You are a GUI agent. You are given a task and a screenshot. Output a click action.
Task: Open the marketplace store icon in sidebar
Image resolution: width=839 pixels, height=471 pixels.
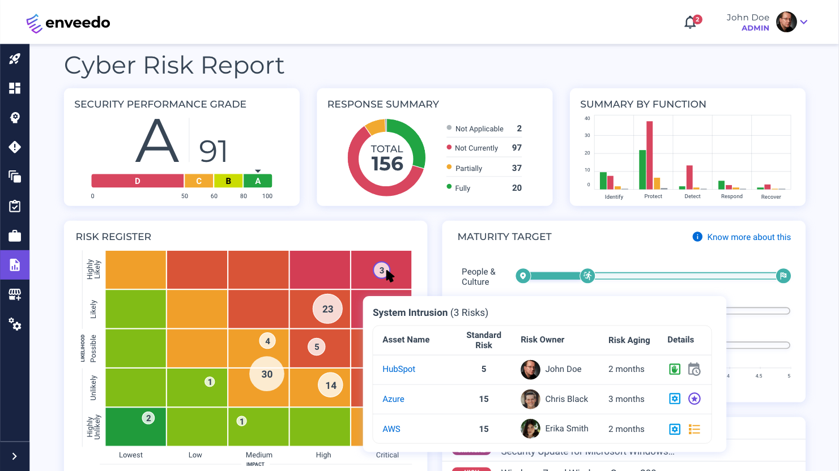pos(14,294)
